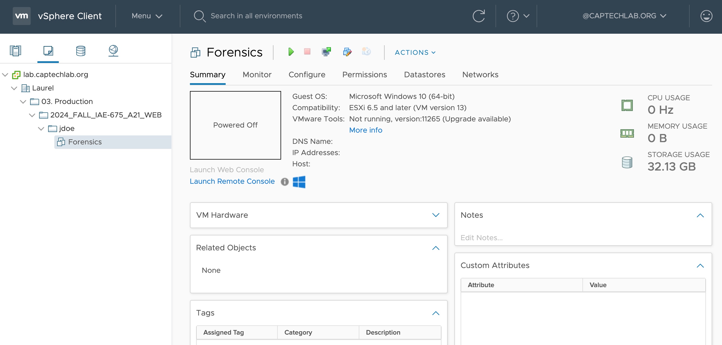Expand the VM Hardware panel
The image size is (722, 345).
436,215
